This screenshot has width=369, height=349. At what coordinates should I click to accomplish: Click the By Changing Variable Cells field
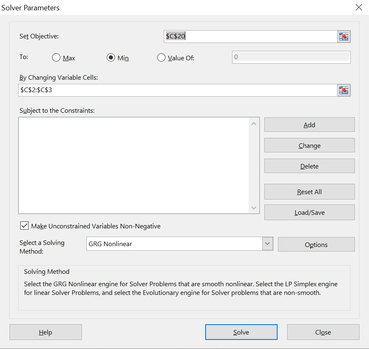click(x=178, y=90)
